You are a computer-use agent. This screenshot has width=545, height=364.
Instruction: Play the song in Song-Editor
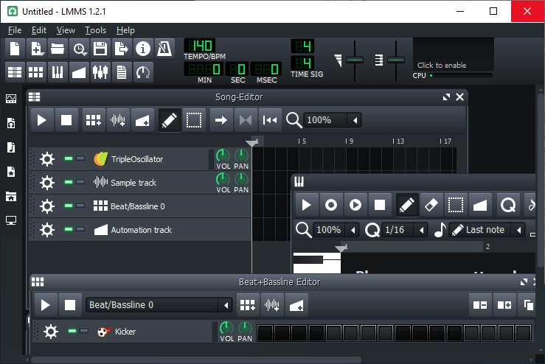[x=42, y=120]
